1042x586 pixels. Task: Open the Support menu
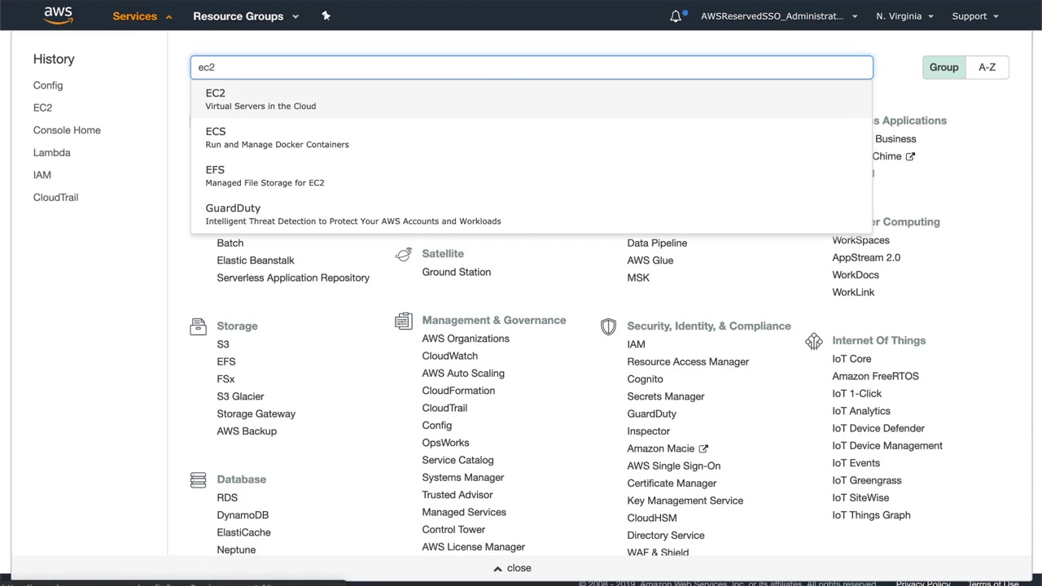point(974,16)
